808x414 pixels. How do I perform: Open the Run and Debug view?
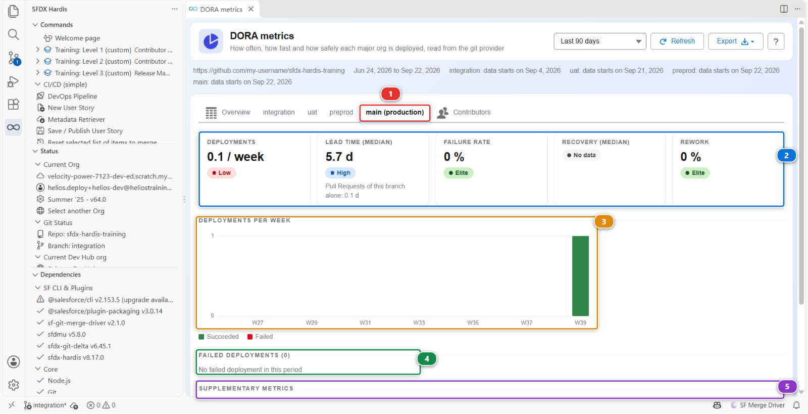point(14,81)
